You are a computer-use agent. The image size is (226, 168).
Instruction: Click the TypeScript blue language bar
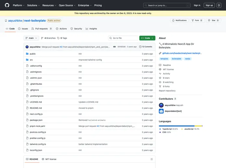pos(176,126)
